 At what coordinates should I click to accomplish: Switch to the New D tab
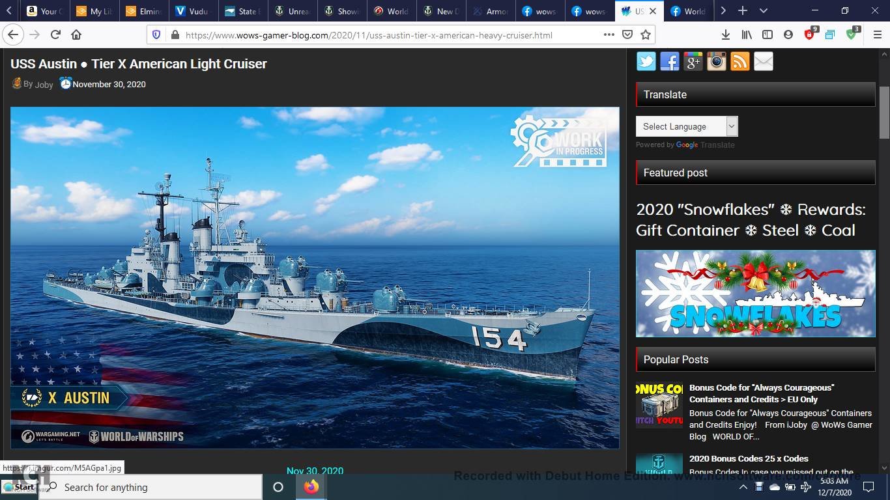441,11
